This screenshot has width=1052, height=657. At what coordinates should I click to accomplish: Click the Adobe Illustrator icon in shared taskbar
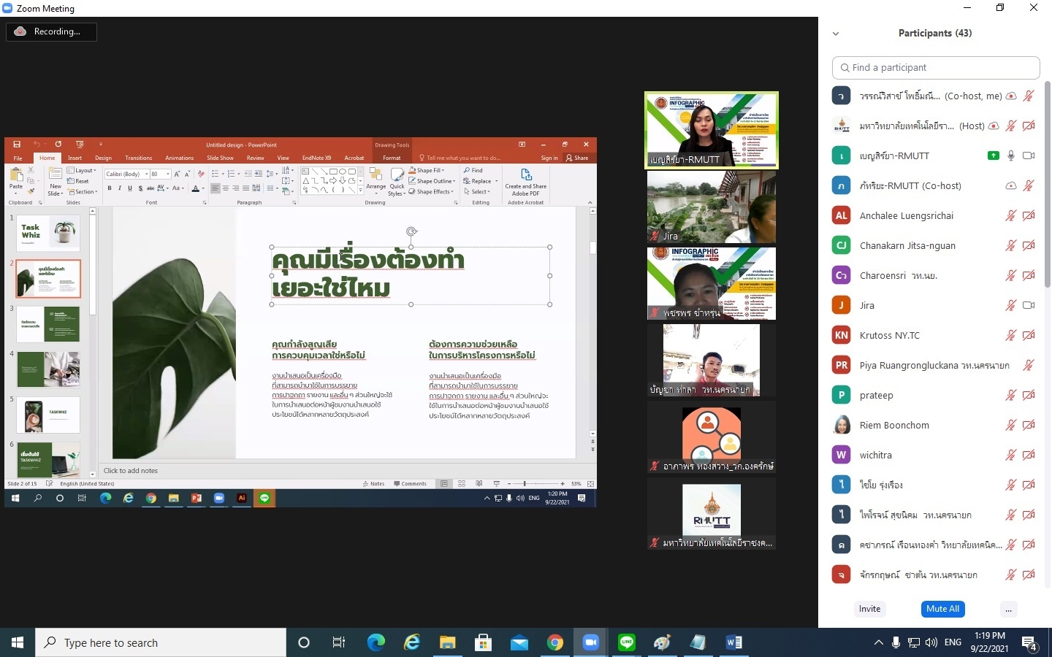[241, 498]
